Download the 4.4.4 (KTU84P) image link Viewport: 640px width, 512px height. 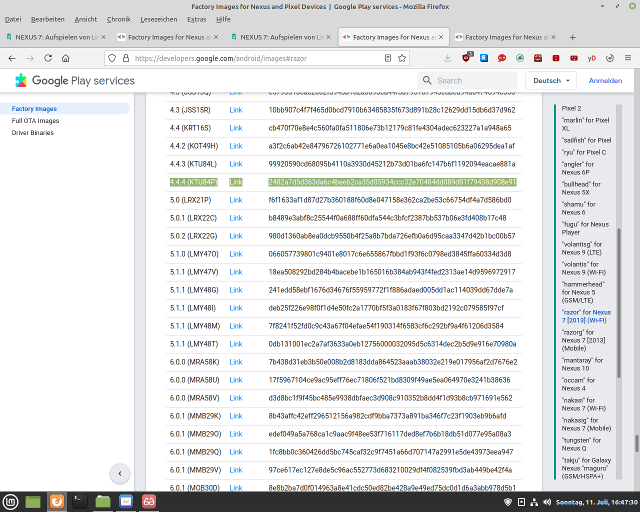[x=236, y=182]
